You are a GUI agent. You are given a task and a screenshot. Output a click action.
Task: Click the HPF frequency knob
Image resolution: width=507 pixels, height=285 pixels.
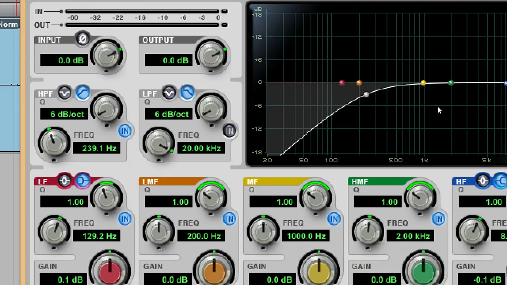(x=54, y=143)
